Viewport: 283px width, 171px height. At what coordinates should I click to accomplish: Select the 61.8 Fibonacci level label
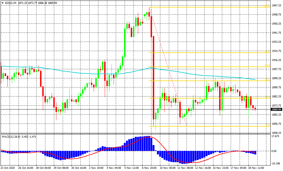point(267,51)
